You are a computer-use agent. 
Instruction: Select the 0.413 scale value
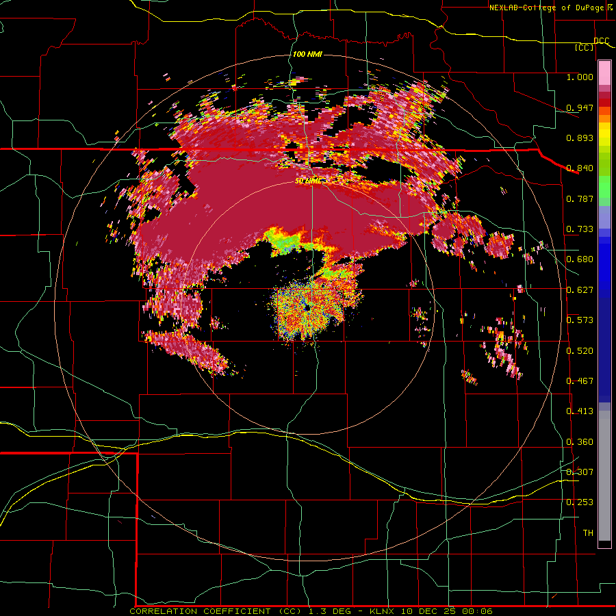(x=580, y=411)
